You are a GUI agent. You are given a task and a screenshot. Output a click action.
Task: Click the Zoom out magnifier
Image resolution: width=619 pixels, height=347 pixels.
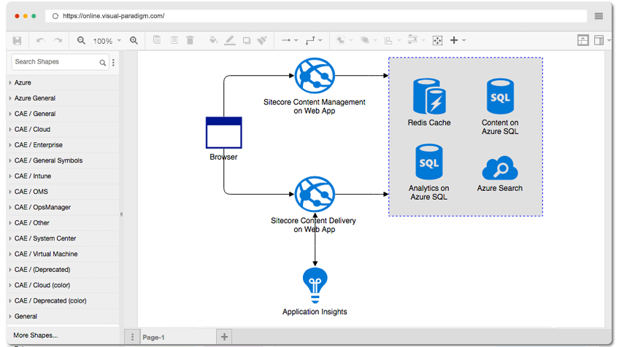[x=81, y=41]
